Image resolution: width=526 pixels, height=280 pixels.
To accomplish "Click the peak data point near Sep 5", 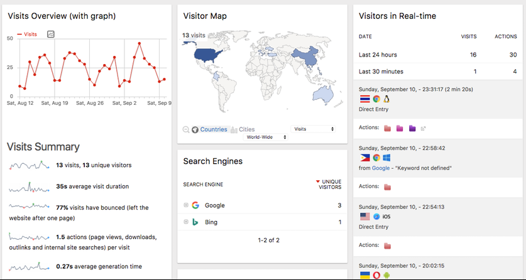I will [x=140, y=43].
